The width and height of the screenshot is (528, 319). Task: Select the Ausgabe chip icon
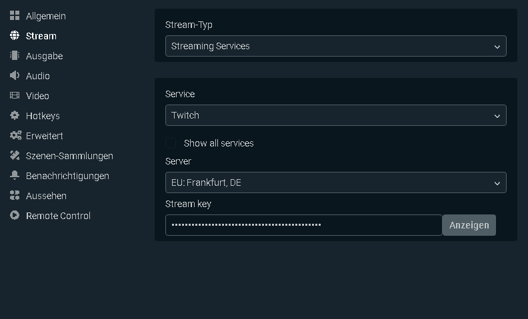pos(15,56)
